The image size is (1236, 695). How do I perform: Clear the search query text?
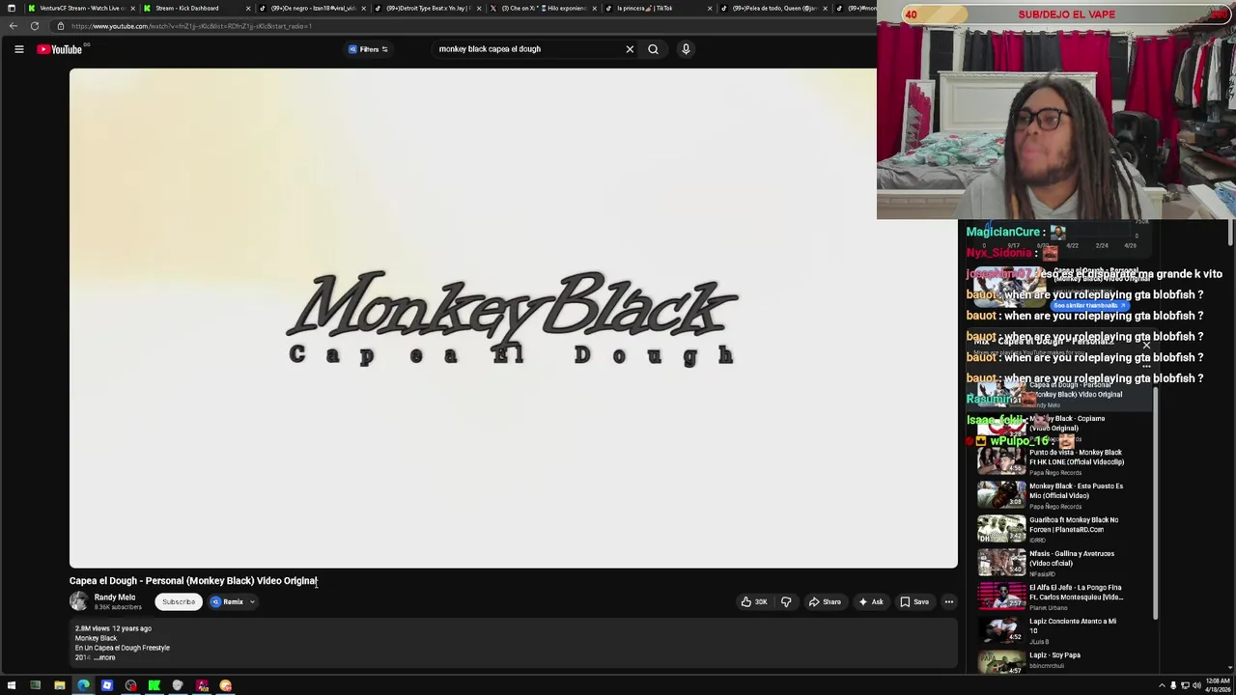point(630,49)
